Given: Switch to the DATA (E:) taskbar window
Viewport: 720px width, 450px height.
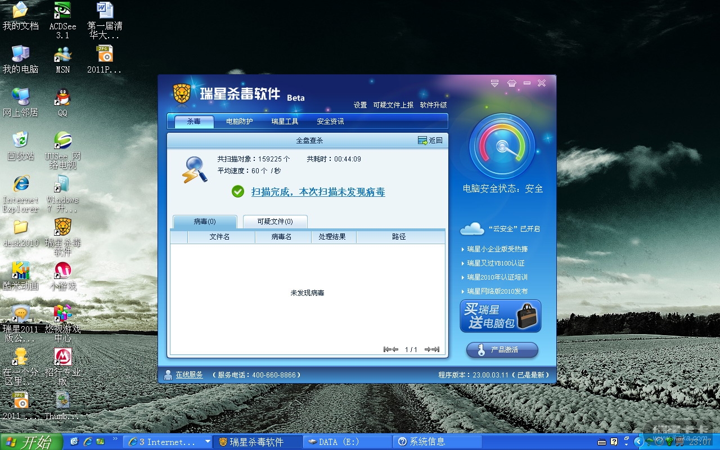Looking at the screenshot, I should point(348,442).
